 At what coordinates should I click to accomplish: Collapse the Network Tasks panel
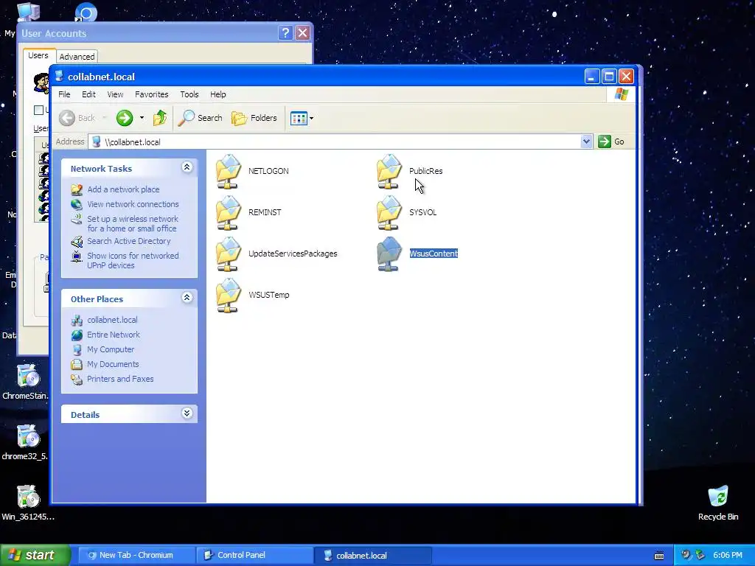tap(187, 167)
